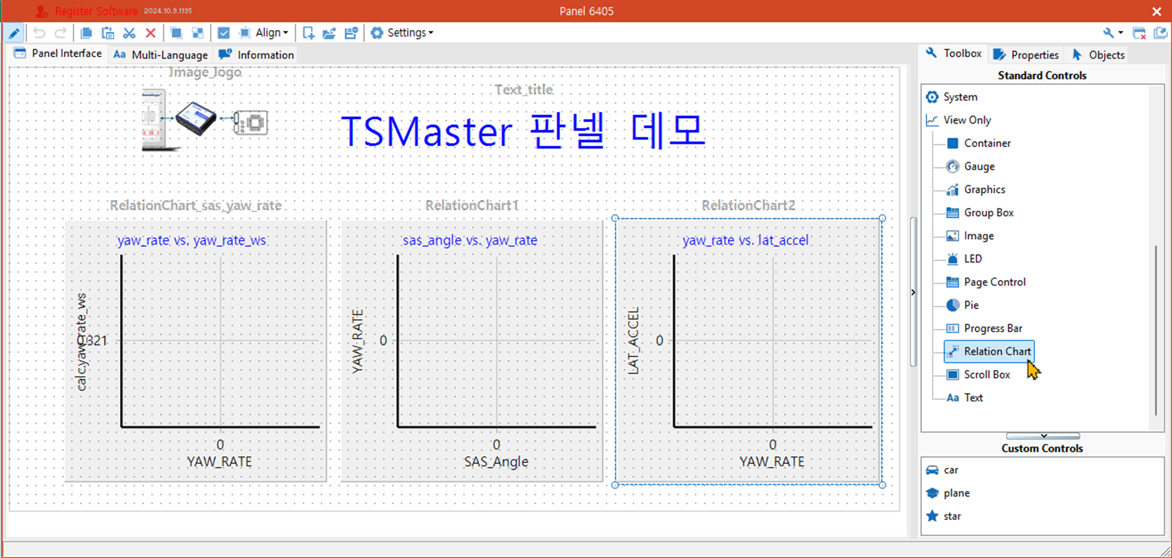Click the save-as panel icon

[351, 33]
